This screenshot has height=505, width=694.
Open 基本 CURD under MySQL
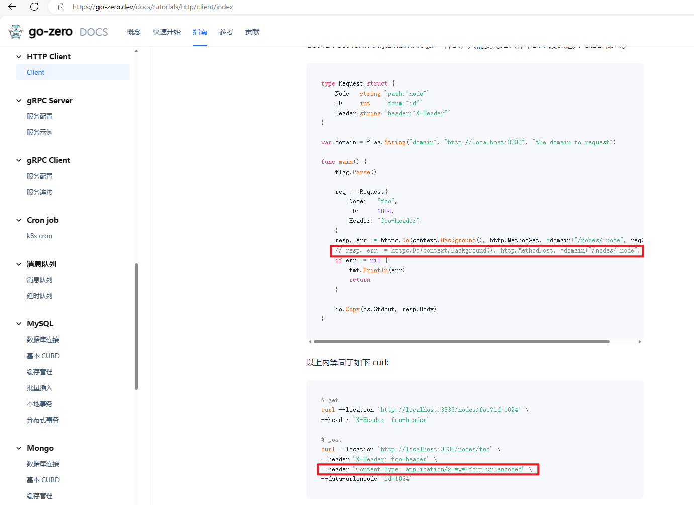pyautogui.click(x=43, y=356)
